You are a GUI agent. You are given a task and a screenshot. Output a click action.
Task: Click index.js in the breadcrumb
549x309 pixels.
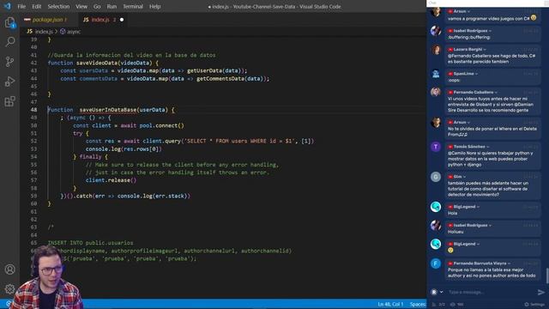coord(44,32)
